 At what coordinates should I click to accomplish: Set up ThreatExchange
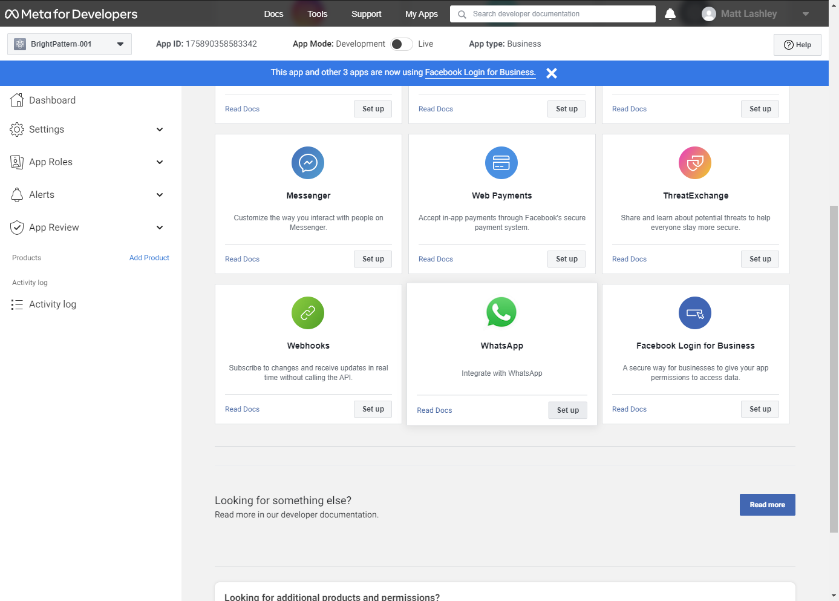click(x=760, y=259)
